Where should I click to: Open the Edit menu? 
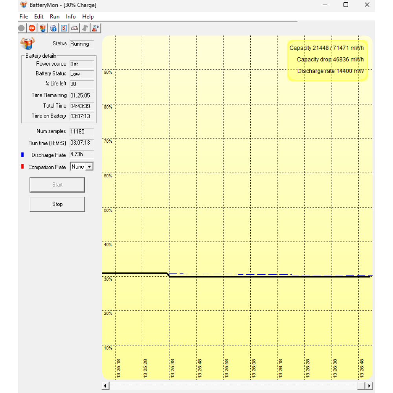coord(39,17)
